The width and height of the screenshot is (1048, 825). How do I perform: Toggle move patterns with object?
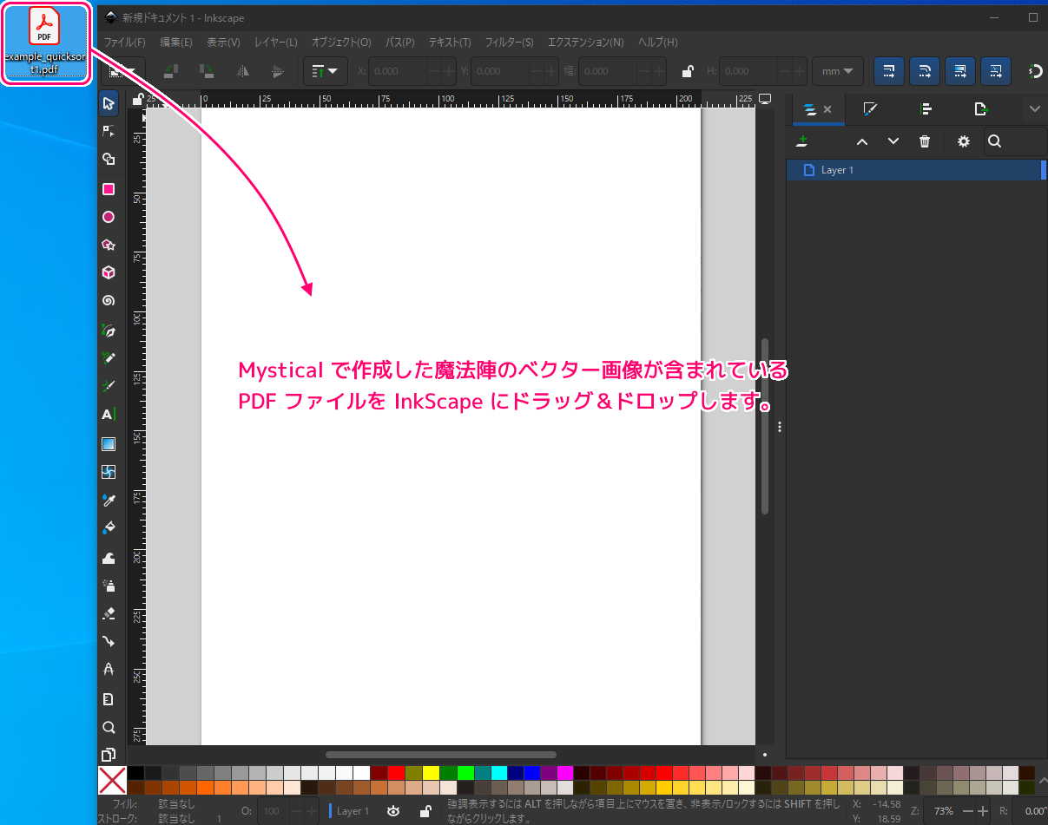click(996, 71)
